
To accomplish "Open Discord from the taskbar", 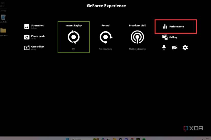I will (x=126, y=139).
